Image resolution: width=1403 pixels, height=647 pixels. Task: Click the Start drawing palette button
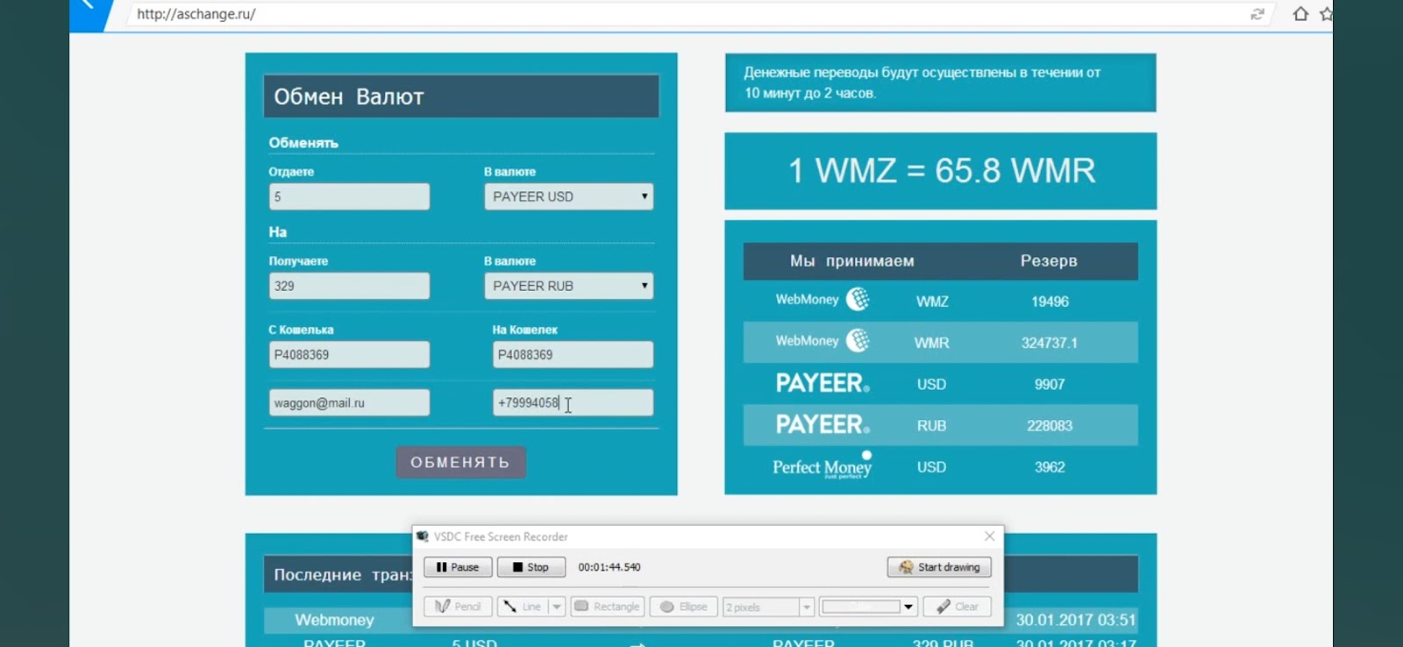939,567
